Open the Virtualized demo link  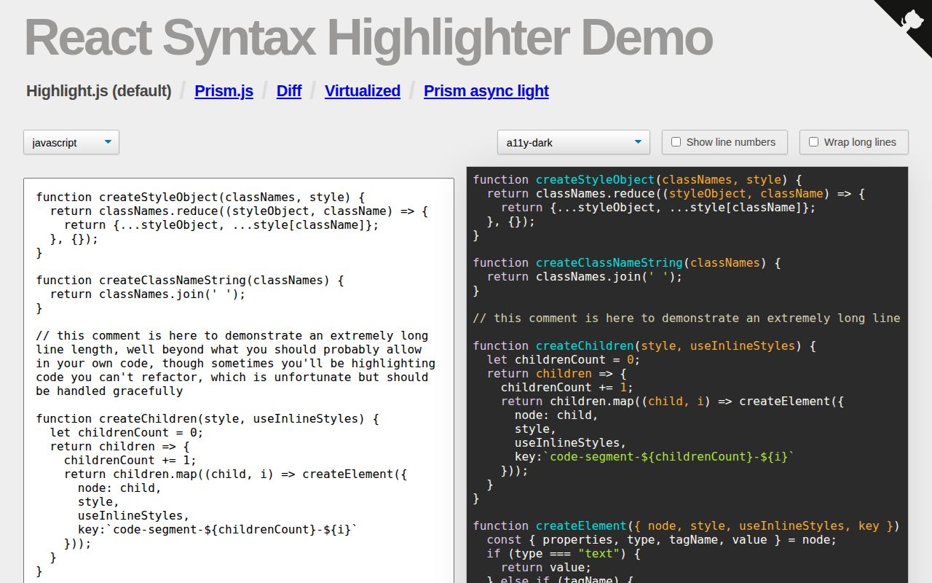tap(363, 91)
